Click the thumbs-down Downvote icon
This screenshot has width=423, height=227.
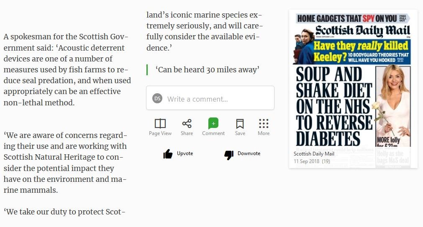(x=229, y=155)
